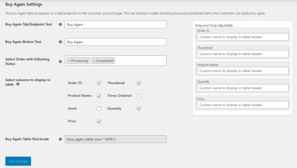The height and width of the screenshot is (168, 297).
Task: Uncheck the Order ID column checkbox
Action: point(99,83)
